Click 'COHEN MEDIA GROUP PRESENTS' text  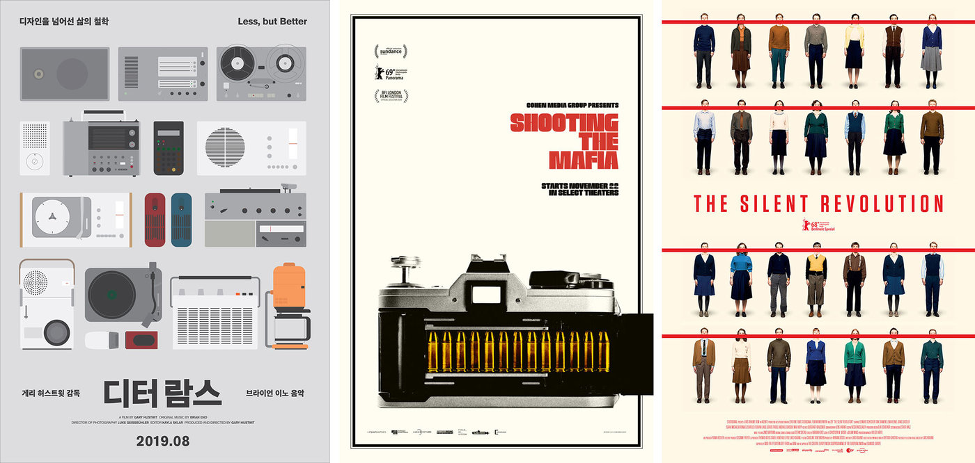pos(564,106)
